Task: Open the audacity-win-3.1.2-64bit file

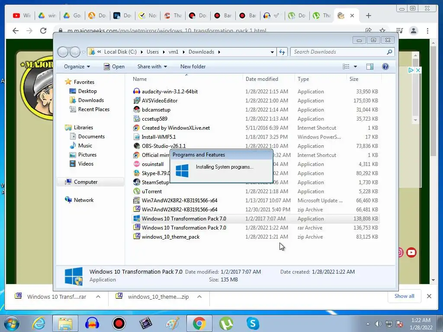Action: click(170, 92)
